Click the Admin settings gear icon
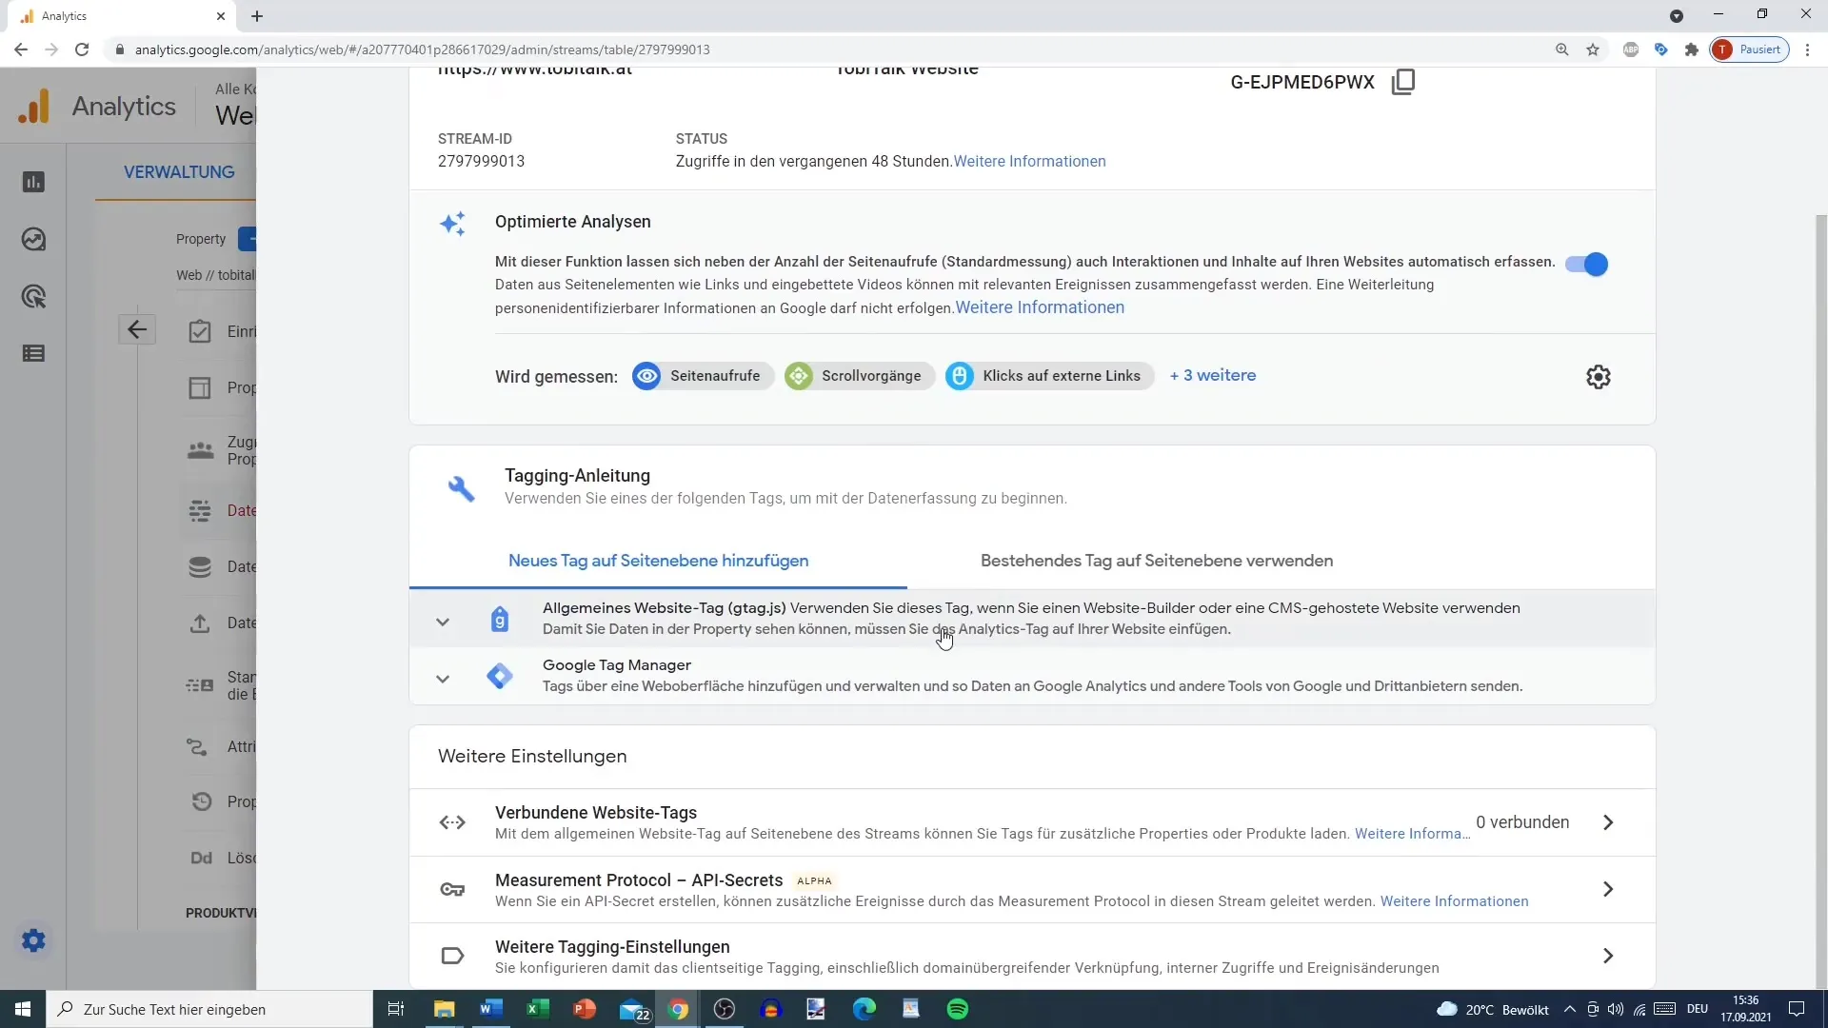The width and height of the screenshot is (1828, 1028). click(x=32, y=940)
